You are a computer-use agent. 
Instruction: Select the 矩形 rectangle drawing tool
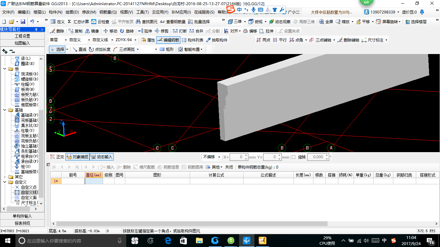167,50
